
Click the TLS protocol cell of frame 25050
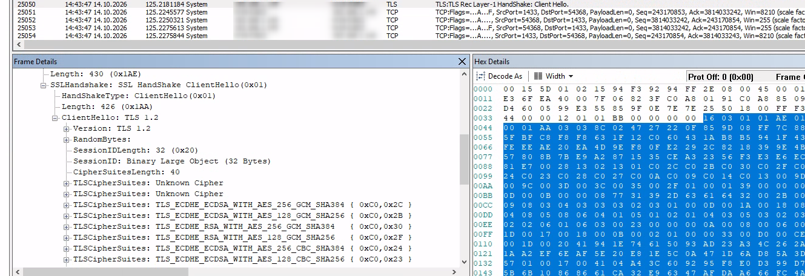pyautogui.click(x=392, y=4)
